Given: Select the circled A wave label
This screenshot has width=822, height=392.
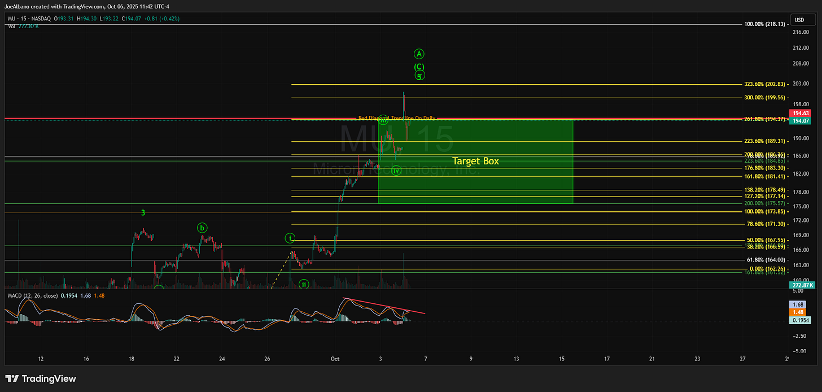Looking at the screenshot, I should tap(419, 54).
